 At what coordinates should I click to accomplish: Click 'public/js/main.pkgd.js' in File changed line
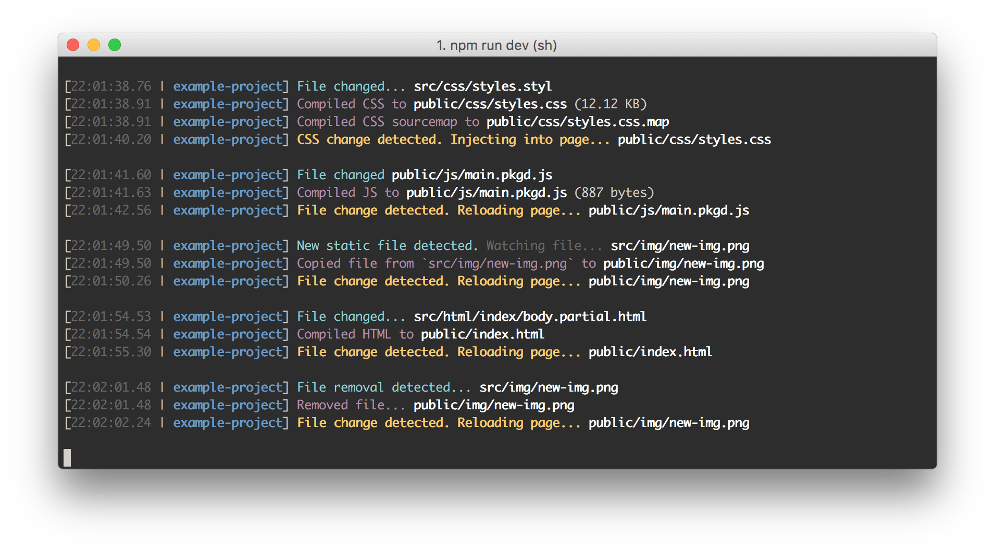click(471, 175)
